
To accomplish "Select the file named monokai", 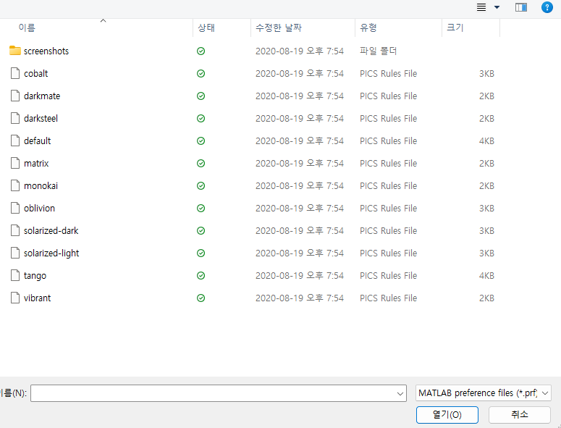I will (x=41, y=185).
